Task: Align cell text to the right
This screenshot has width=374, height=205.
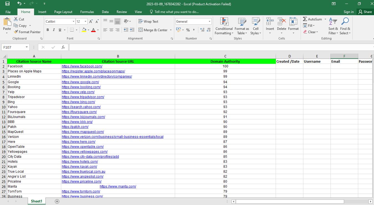Action: pyautogui.click(x=117, y=30)
